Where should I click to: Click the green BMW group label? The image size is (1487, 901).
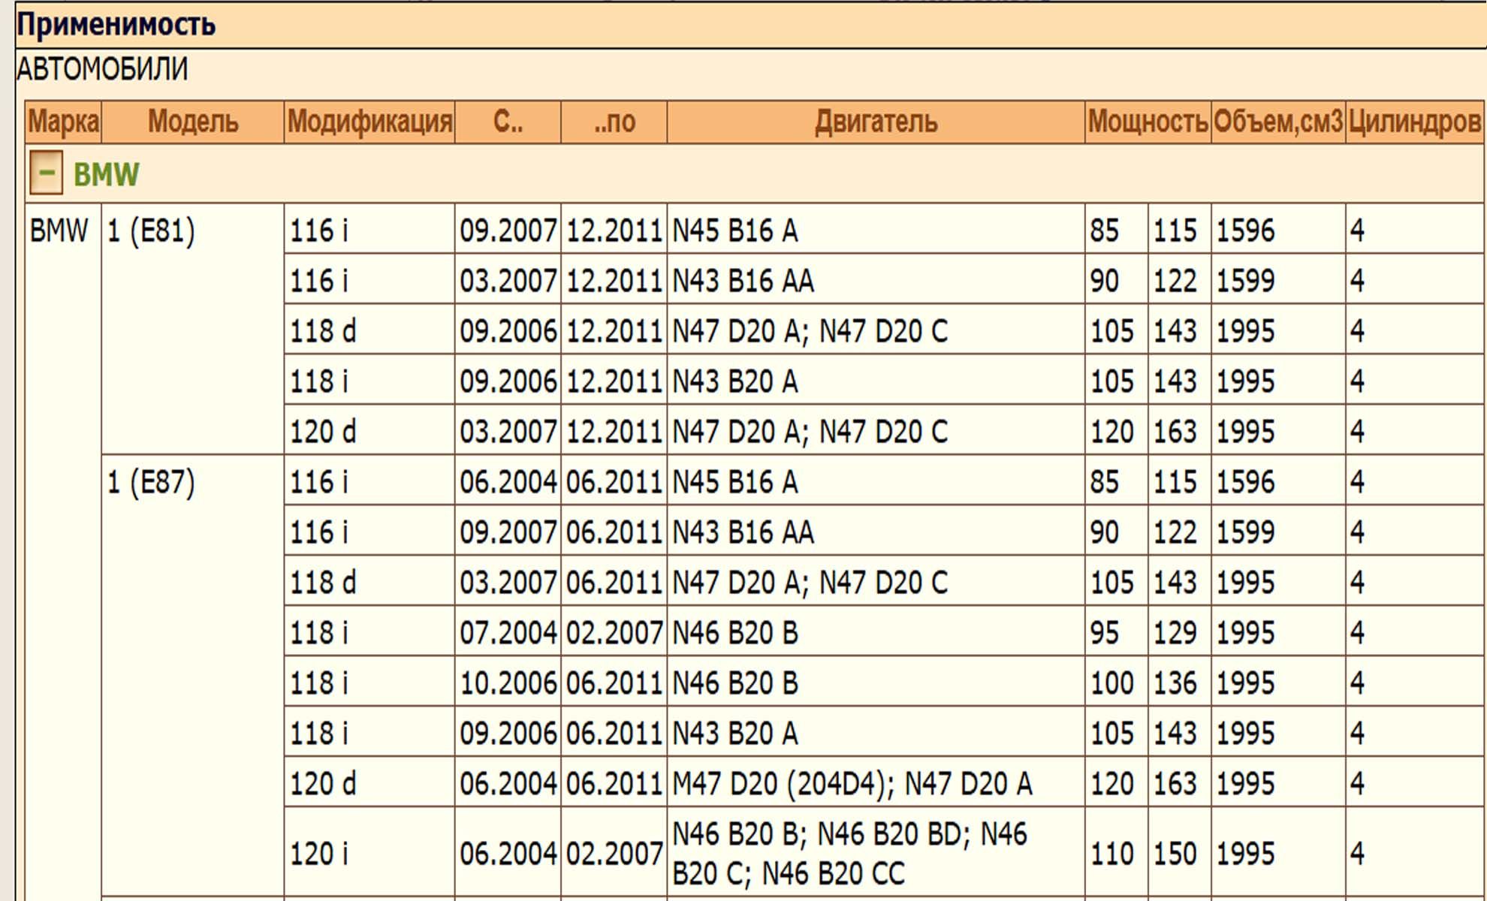[x=106, y=174]
